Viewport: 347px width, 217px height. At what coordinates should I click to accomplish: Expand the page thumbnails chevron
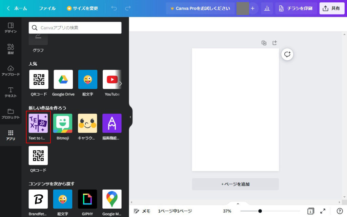click(x=238, y=203)
